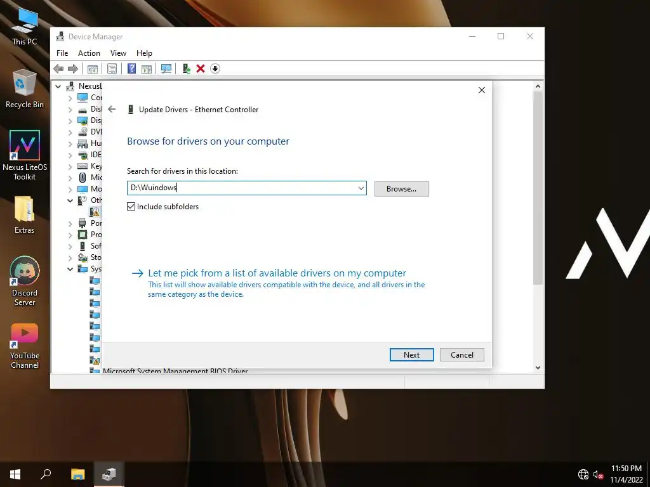
Task: Expand the Storage controllers node chevron
Action: [70, 257]
